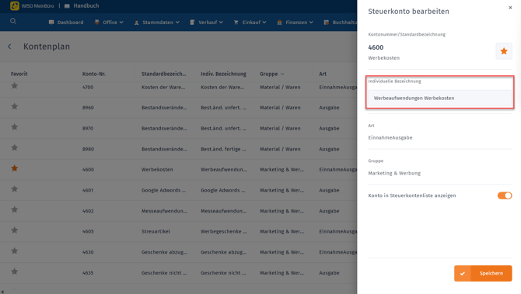Image resolution: width=521 pixels, height=294 pixels.
Task: Click account number 4630 cell
Action: point(88,252)
